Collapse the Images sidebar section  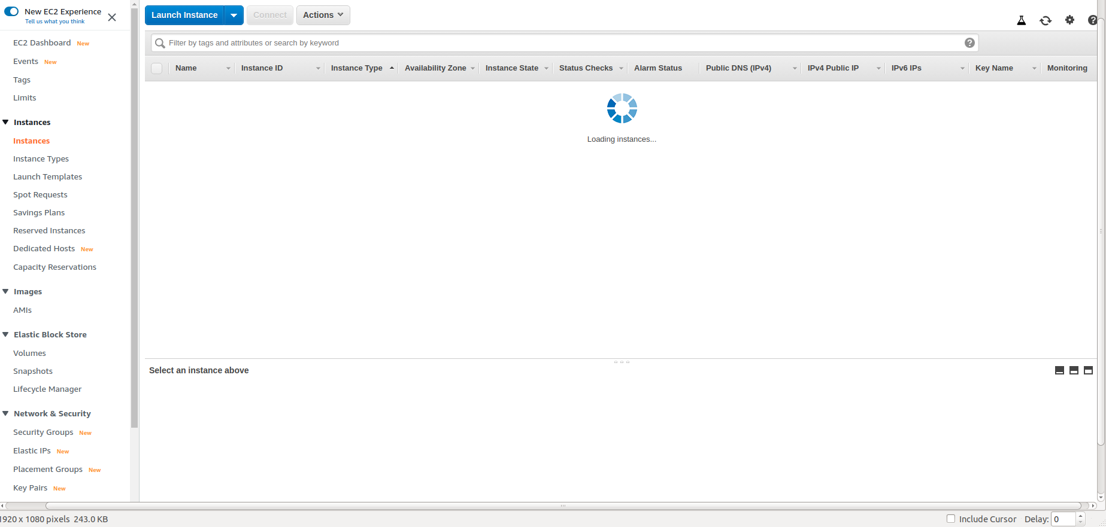pyautogui.click(x=5, y=291)
